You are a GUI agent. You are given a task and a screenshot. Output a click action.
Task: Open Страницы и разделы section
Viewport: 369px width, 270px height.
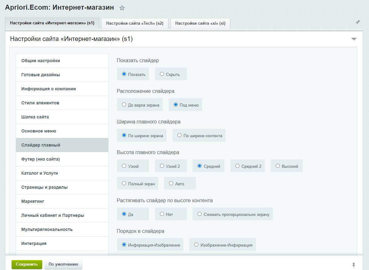click(62, 187)
